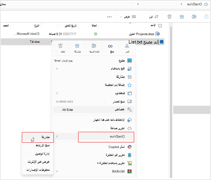Click the Notepad++ icon in context menu

pyautogui.click(x=130, y=163)
